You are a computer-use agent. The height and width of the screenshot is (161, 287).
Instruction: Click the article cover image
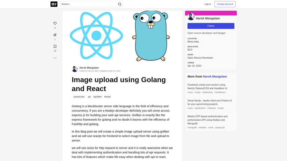coord(122,36)
